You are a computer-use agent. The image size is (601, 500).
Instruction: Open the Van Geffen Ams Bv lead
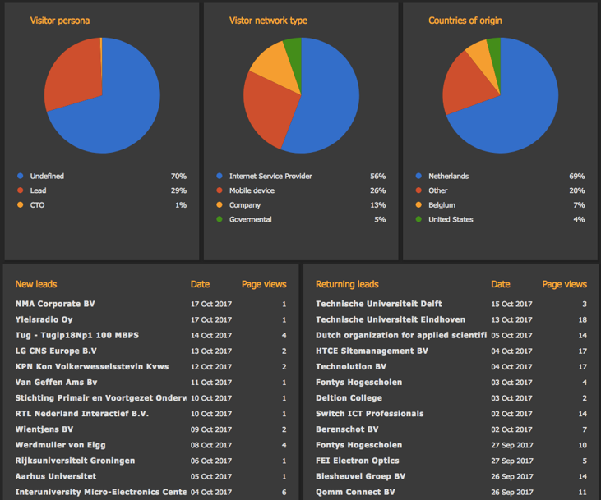tap(57, 383)
